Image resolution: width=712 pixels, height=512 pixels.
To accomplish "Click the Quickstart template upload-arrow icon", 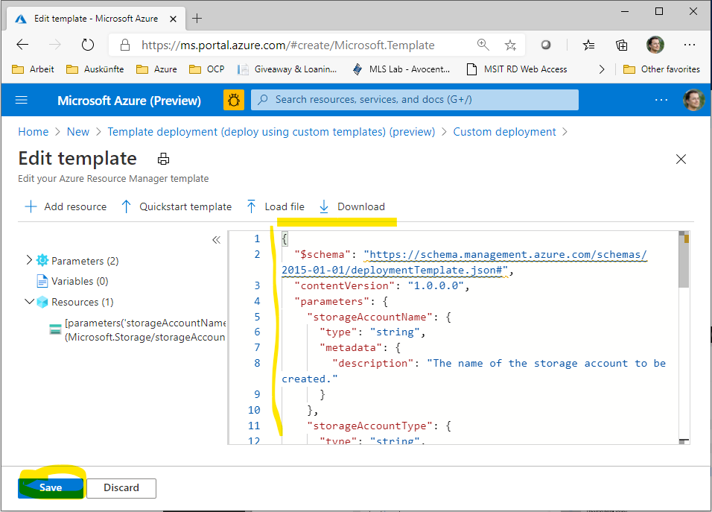I will (x=126, y=206).
